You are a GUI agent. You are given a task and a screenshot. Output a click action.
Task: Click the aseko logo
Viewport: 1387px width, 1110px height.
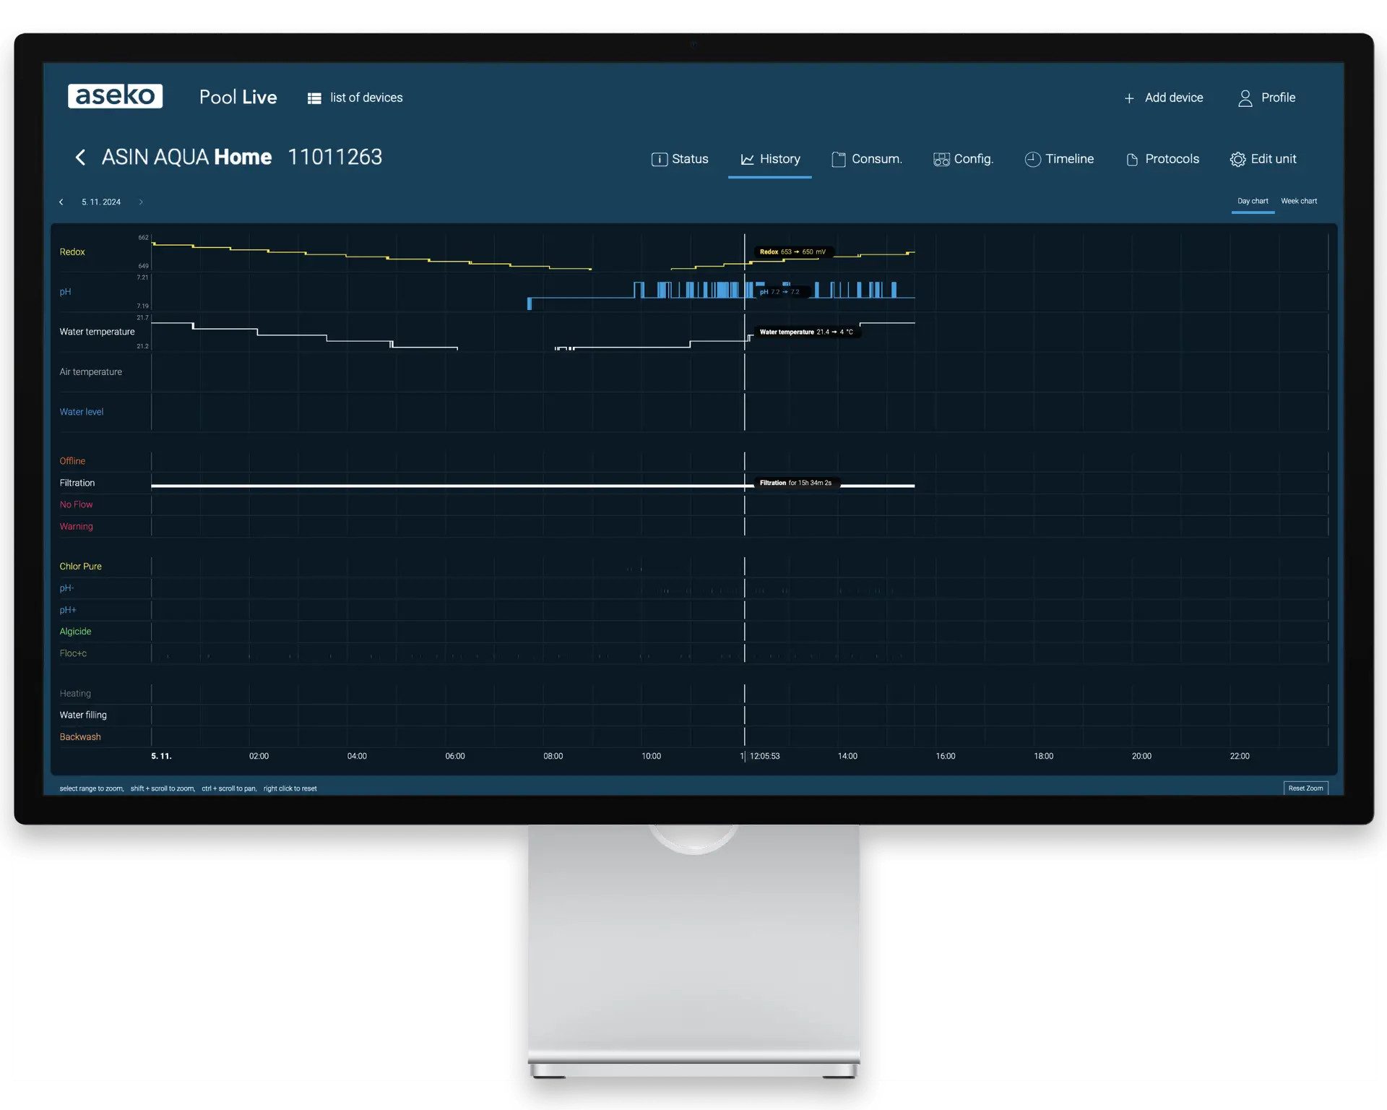point(115,96)
